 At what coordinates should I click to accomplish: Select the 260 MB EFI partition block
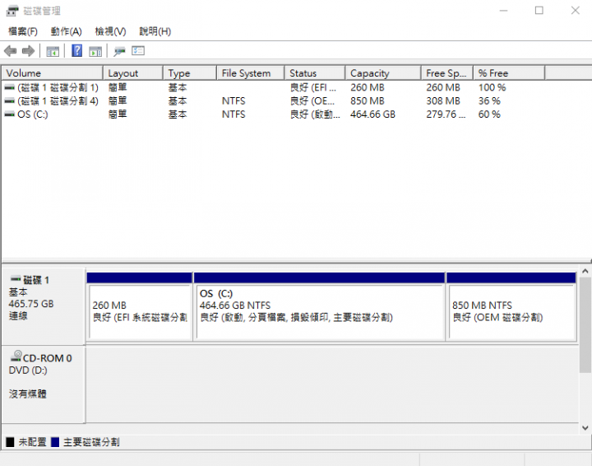(x=140, y=307)
